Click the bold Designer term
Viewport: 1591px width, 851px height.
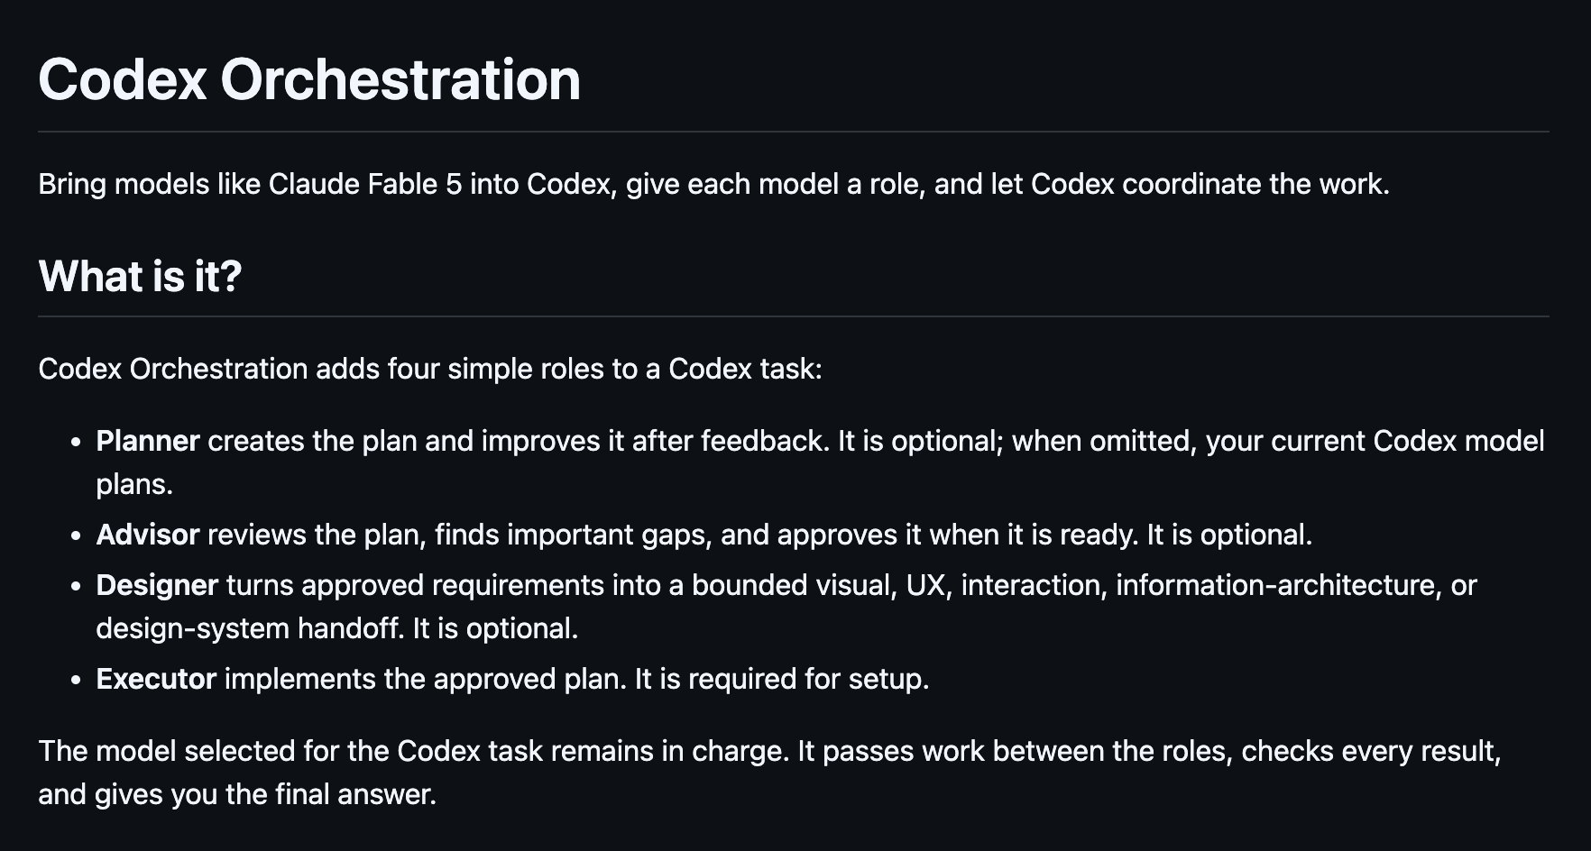point(157,585)
